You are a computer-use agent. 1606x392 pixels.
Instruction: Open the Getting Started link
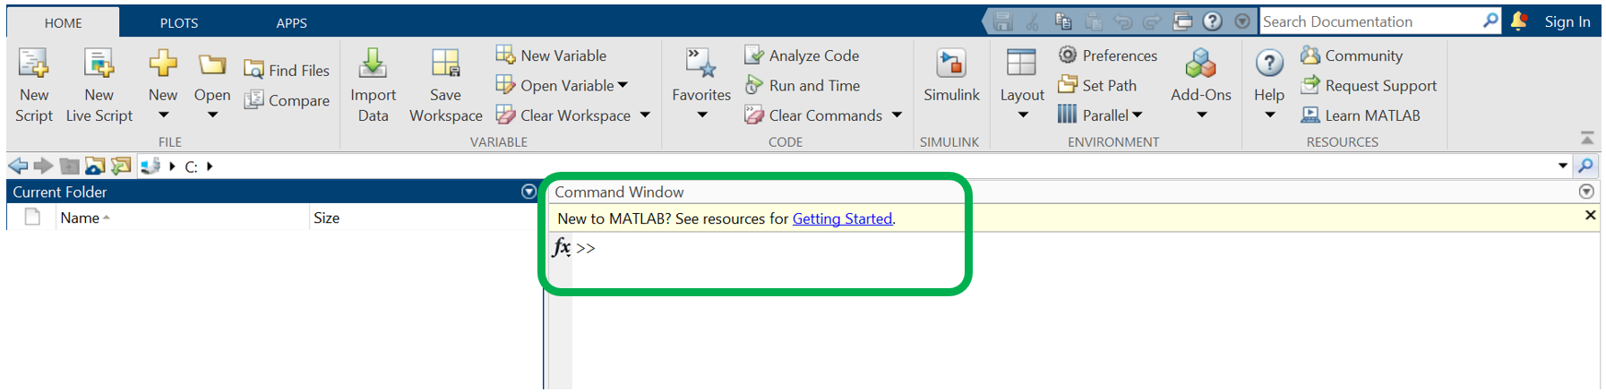pos(842,218)
